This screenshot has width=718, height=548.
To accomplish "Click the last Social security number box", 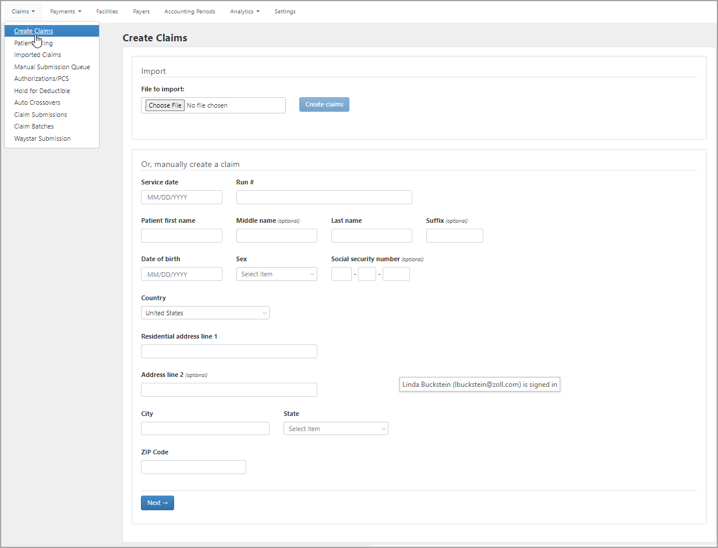I will click(x=396, y=274).
